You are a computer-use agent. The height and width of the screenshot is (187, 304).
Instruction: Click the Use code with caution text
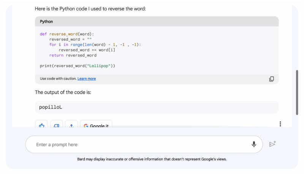tap(58, 79)
